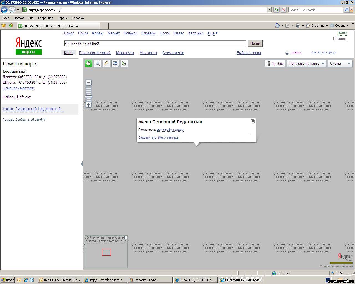Click the Пуск Start button
This screenshot has width=355, height=284.
tap(7, 280)
